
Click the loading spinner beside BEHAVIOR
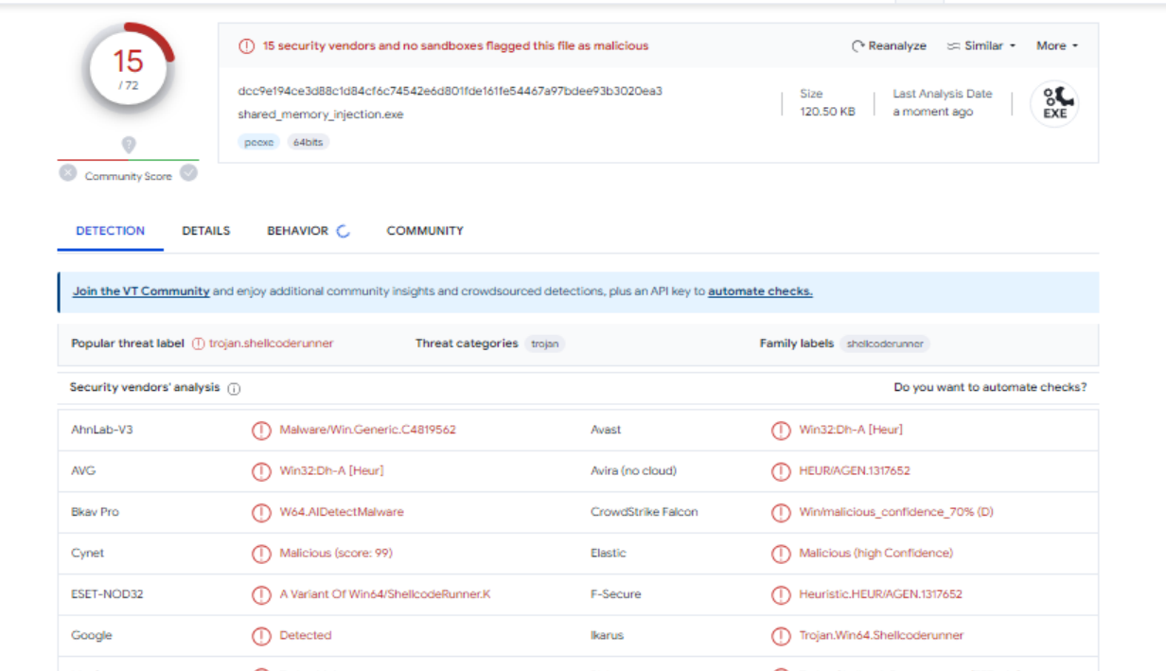tap(343, 231)
